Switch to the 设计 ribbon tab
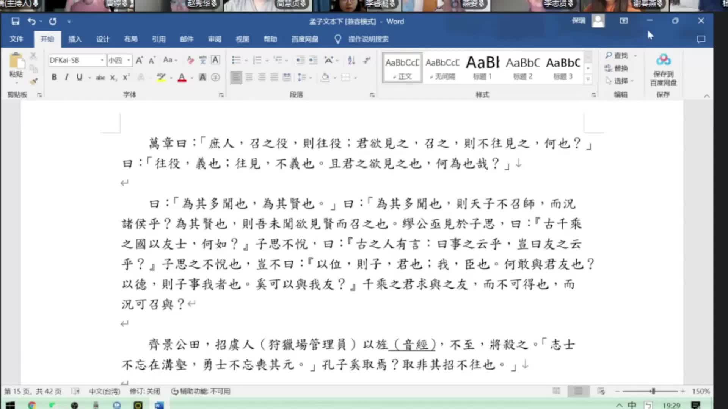Viewport: 728px width, 409px height. (103, 39)
